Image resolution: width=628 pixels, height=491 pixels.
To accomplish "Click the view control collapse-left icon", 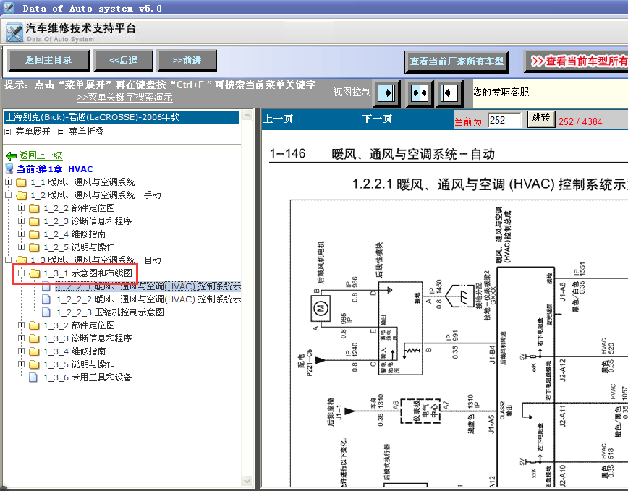I will coord(449,93).
